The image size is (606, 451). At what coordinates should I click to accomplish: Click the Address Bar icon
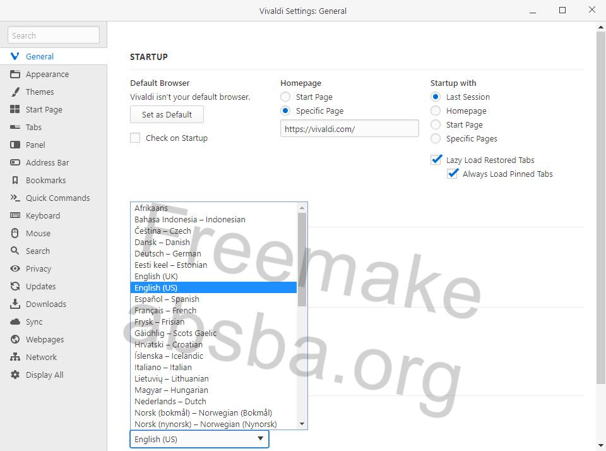click(x=15, y=162)
